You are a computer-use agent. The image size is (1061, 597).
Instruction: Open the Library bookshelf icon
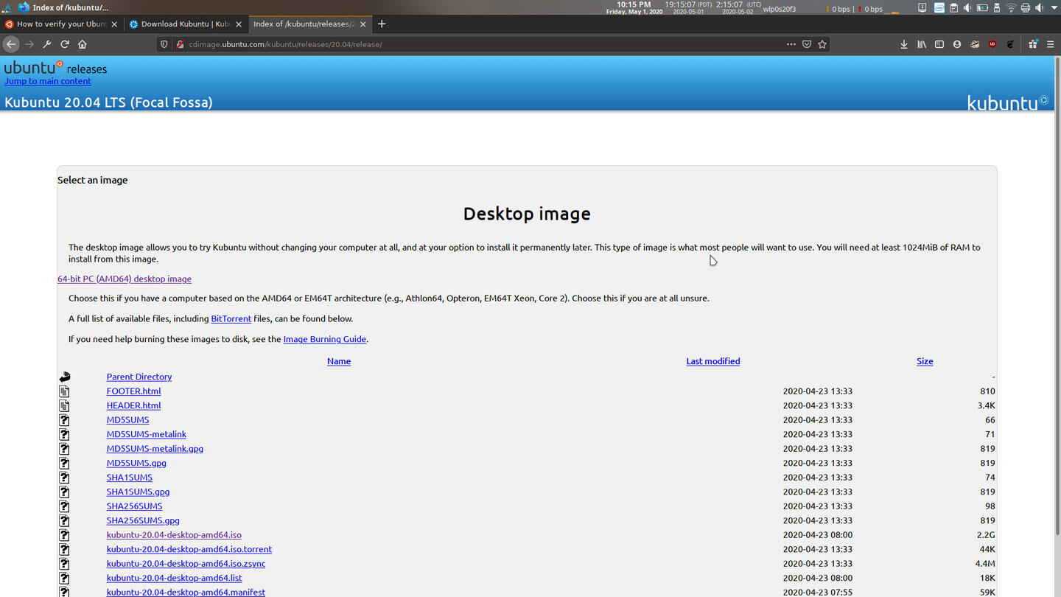click(922, 44)
